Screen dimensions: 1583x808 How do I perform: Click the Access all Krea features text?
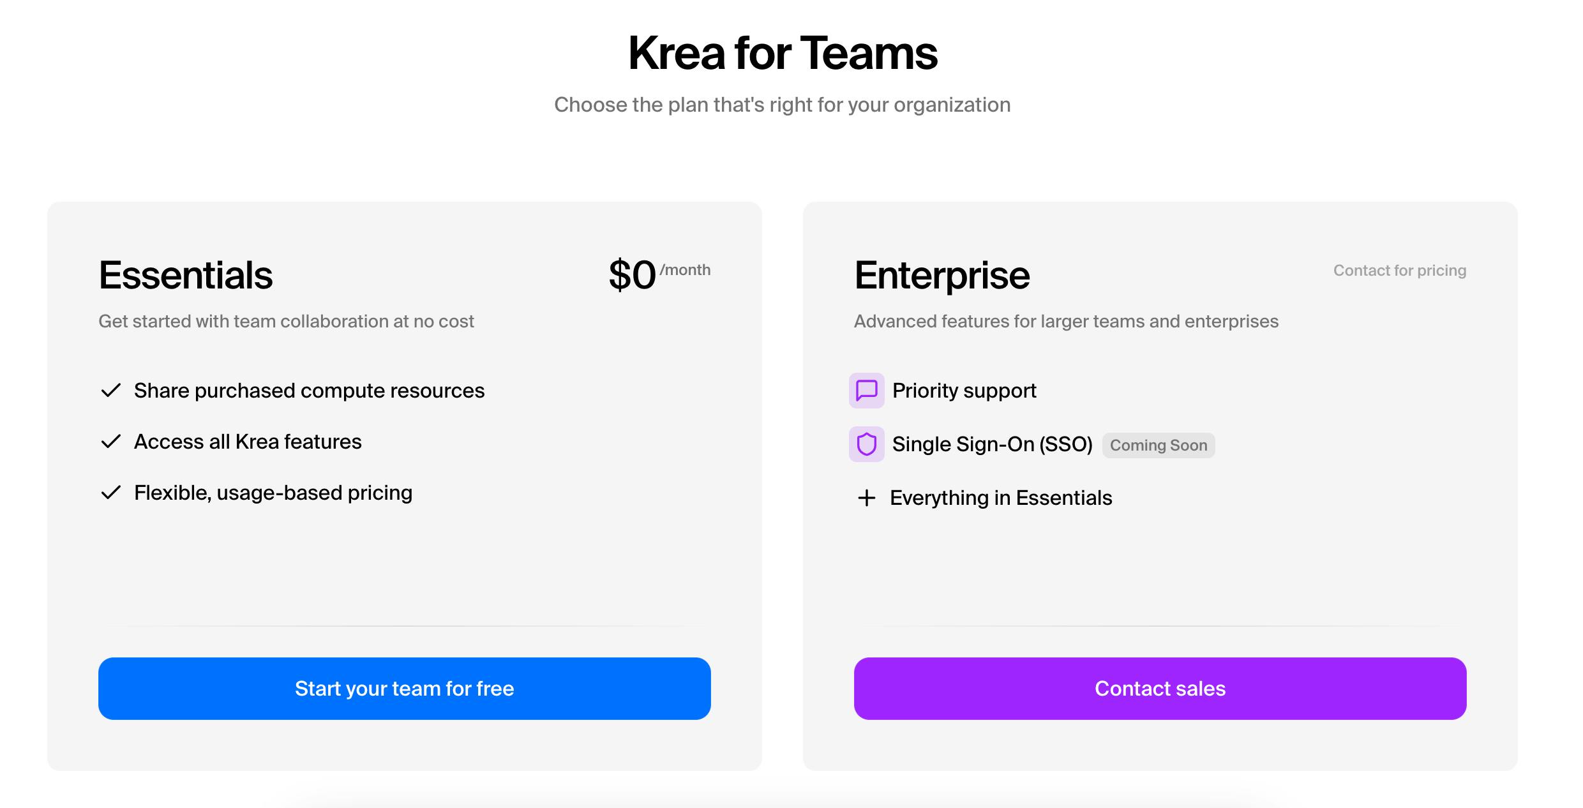tap(248, 442)
